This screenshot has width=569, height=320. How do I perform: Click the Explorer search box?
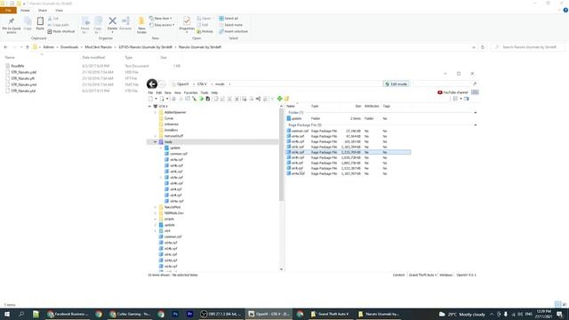528,47
